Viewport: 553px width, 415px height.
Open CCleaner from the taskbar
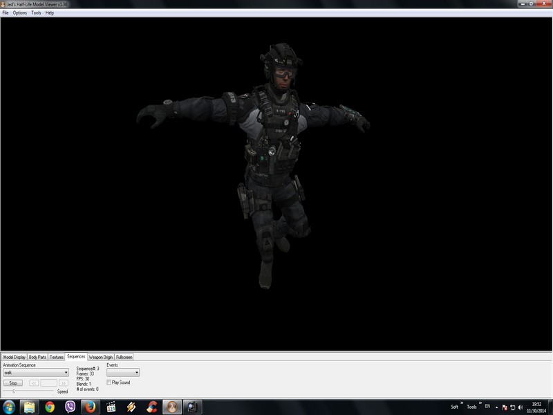[x=151, y=407]
